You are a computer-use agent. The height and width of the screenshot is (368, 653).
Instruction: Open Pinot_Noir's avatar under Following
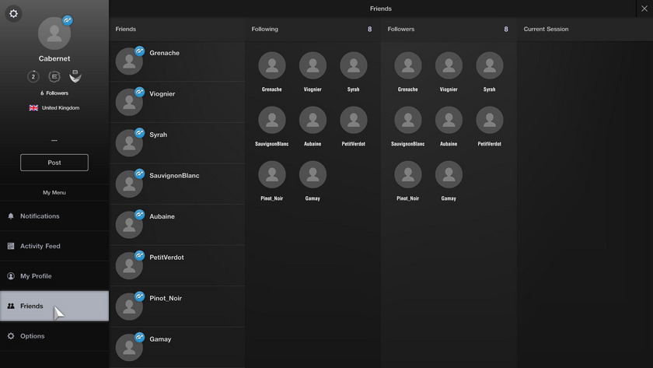tap(272, 175)
